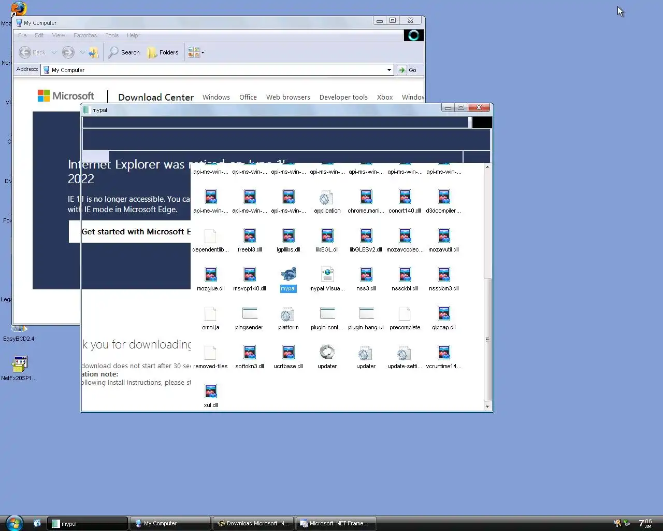
Task: Open the Office link in Download Center
Action: pyautogui.click(x=248, y=97)
